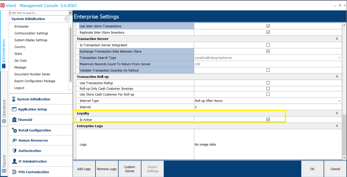Open Export Configuration Package

[35, 81]
